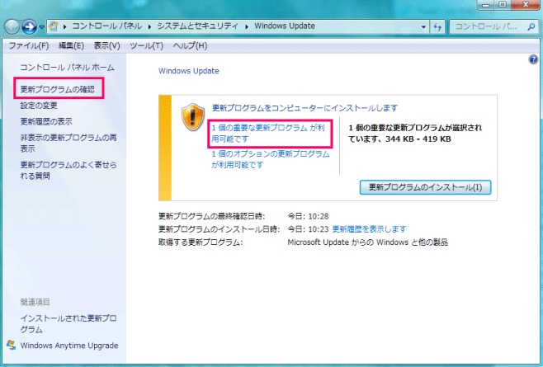Select コントロール パネル breadcrumb segment

[107, 26]
